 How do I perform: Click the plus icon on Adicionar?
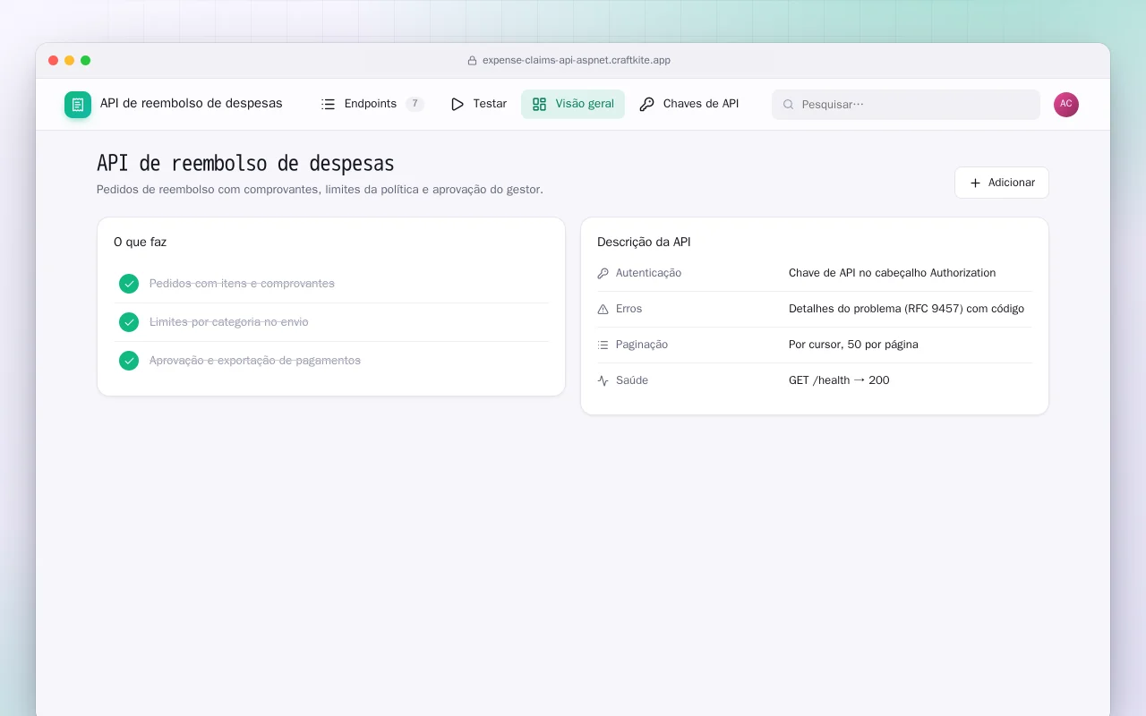[x=976, y=183]
